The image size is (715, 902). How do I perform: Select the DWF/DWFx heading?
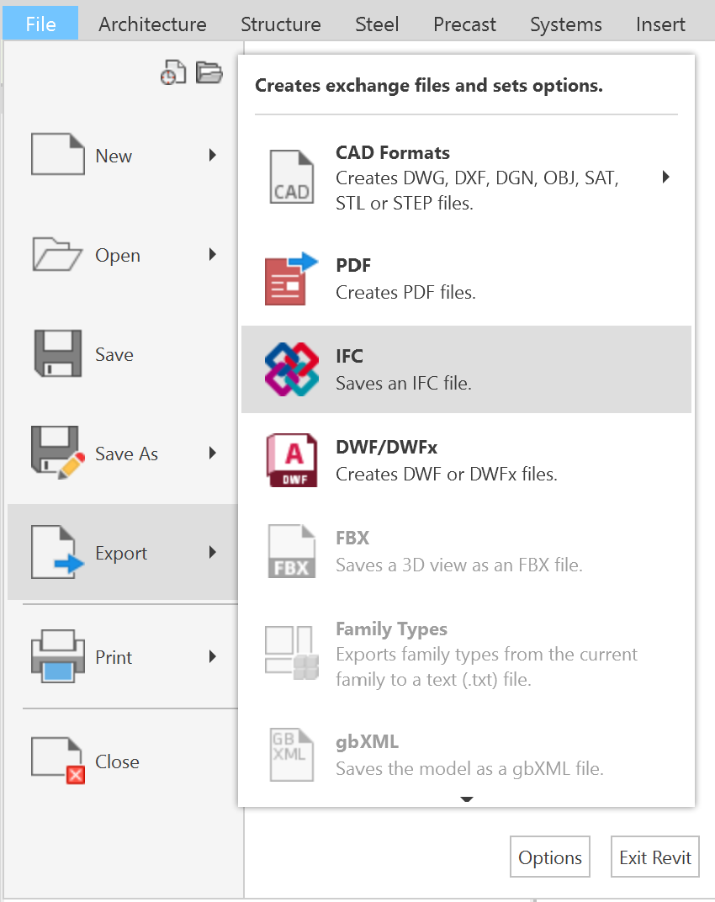(x=387, y=447)
